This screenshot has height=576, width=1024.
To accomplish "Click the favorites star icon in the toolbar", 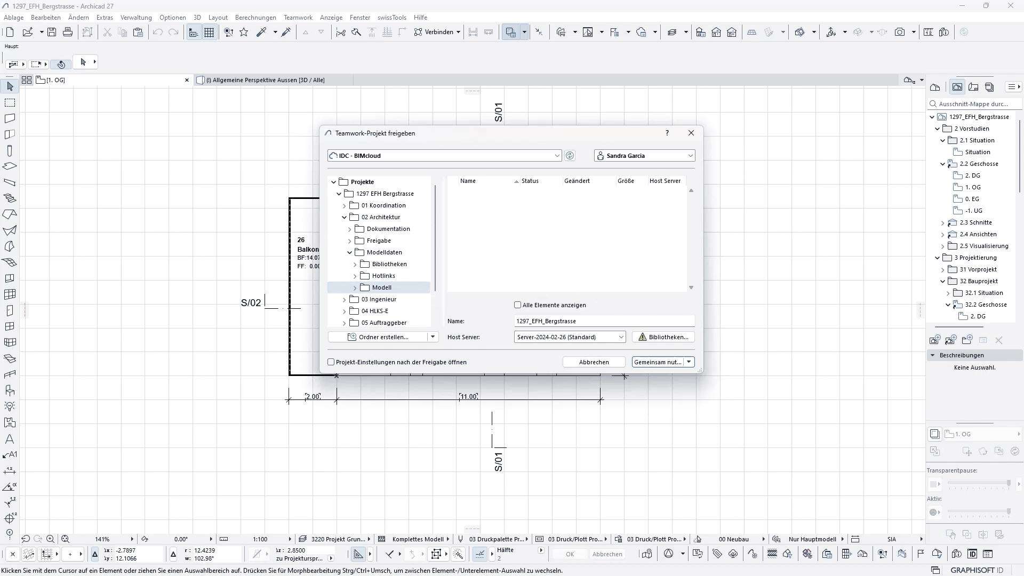I will [244, 32].
